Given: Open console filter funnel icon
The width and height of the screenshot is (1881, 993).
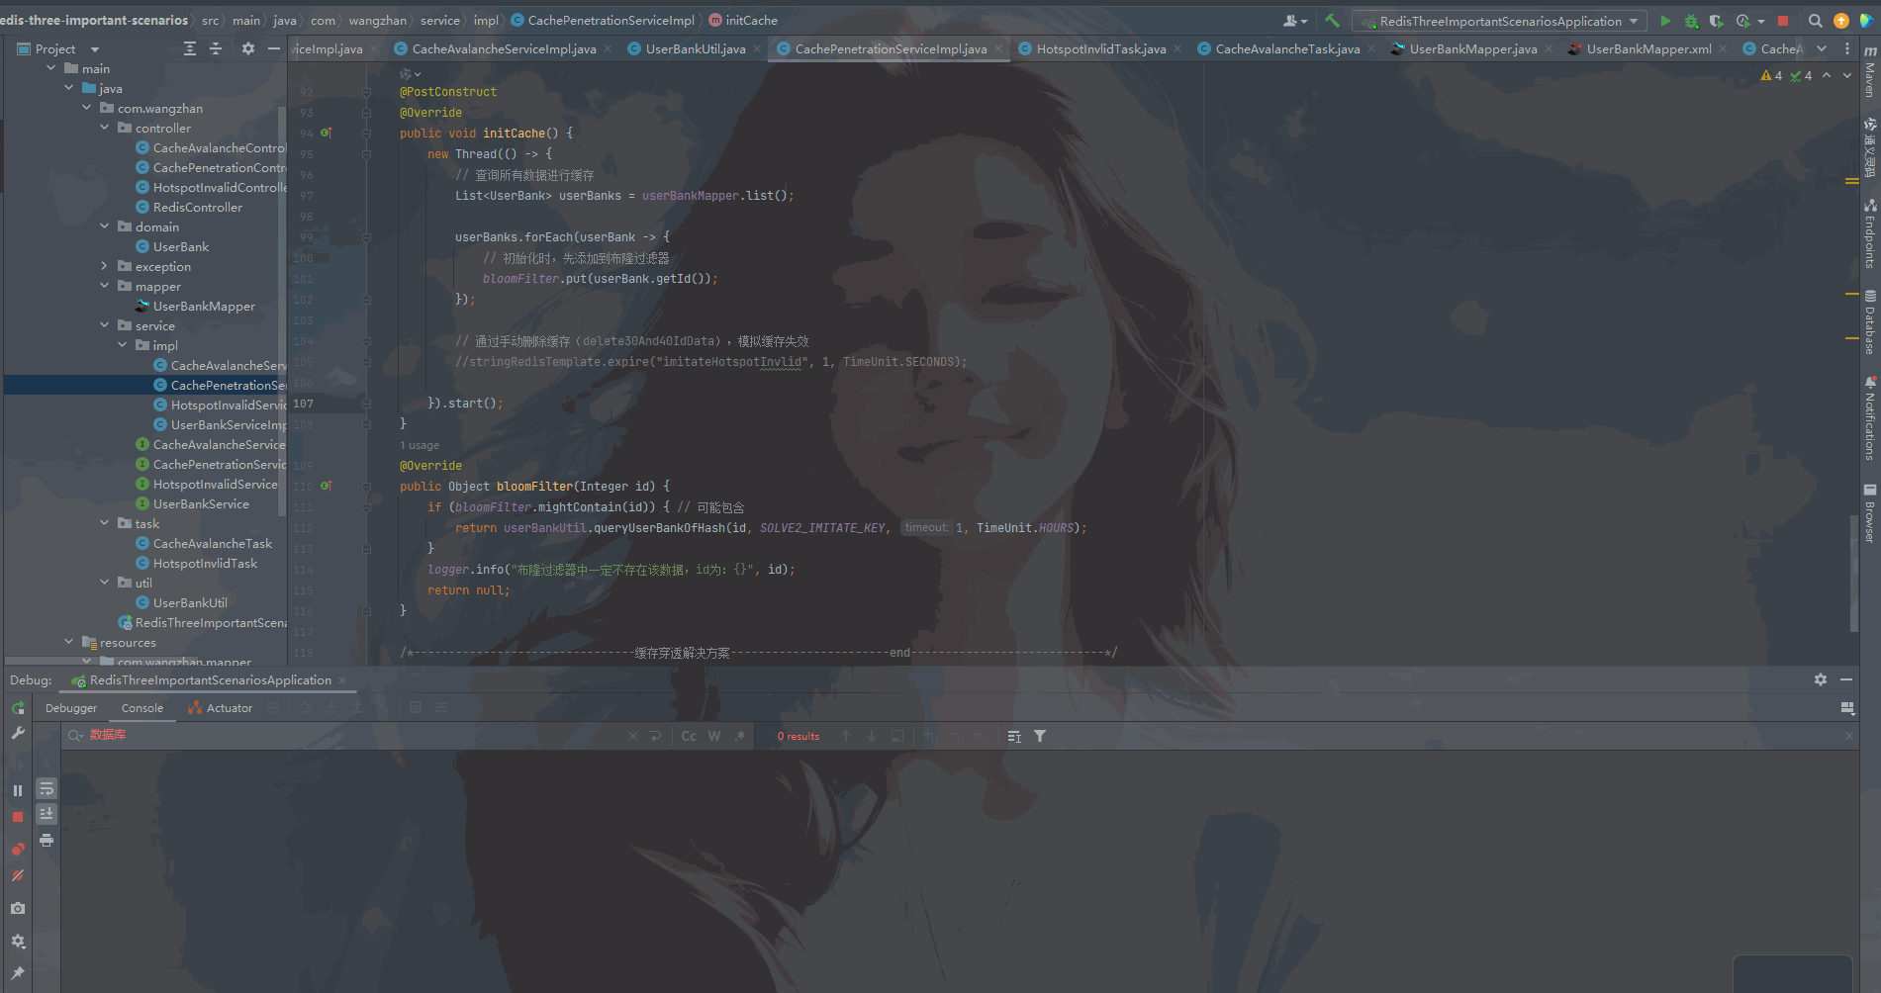Looking at the screenshot, I should [x=1040, y=736].
